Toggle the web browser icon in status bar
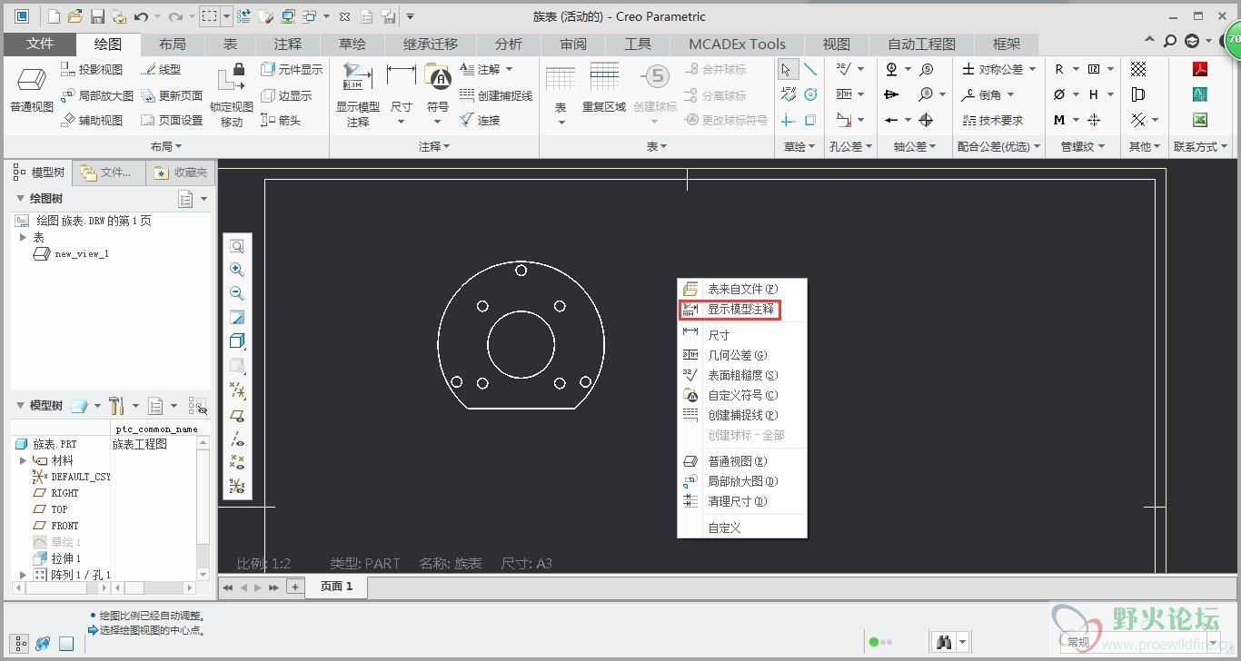The width and height of the screenshot is (1241, 661). (x=43, y=643)
